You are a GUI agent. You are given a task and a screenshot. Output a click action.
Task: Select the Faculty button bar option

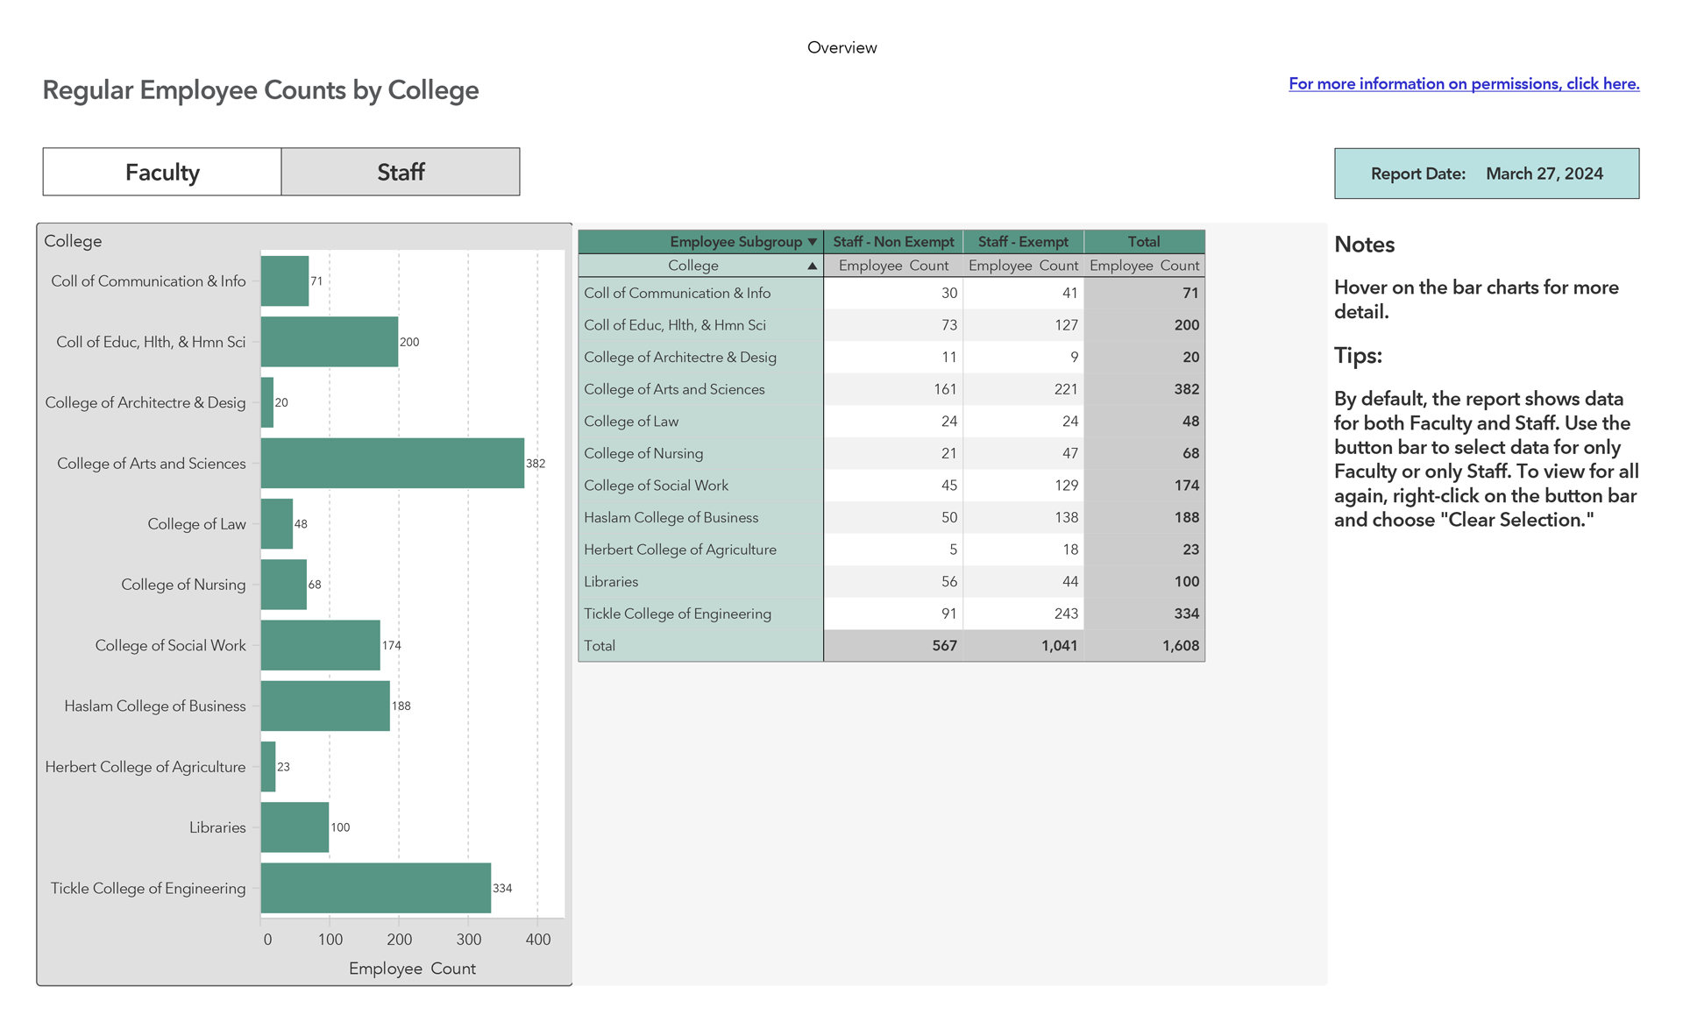pos(162,172)
